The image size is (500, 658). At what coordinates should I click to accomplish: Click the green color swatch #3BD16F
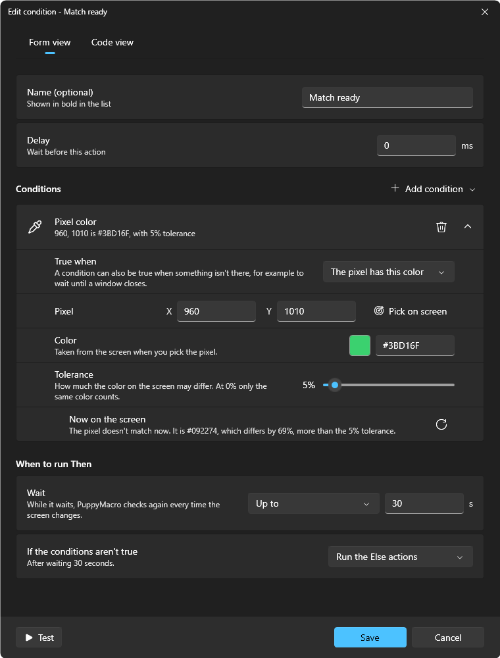point(360,345)
